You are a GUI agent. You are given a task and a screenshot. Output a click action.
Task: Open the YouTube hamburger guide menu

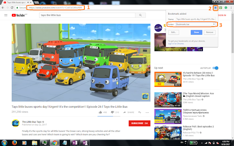click(x=6, y=15)
